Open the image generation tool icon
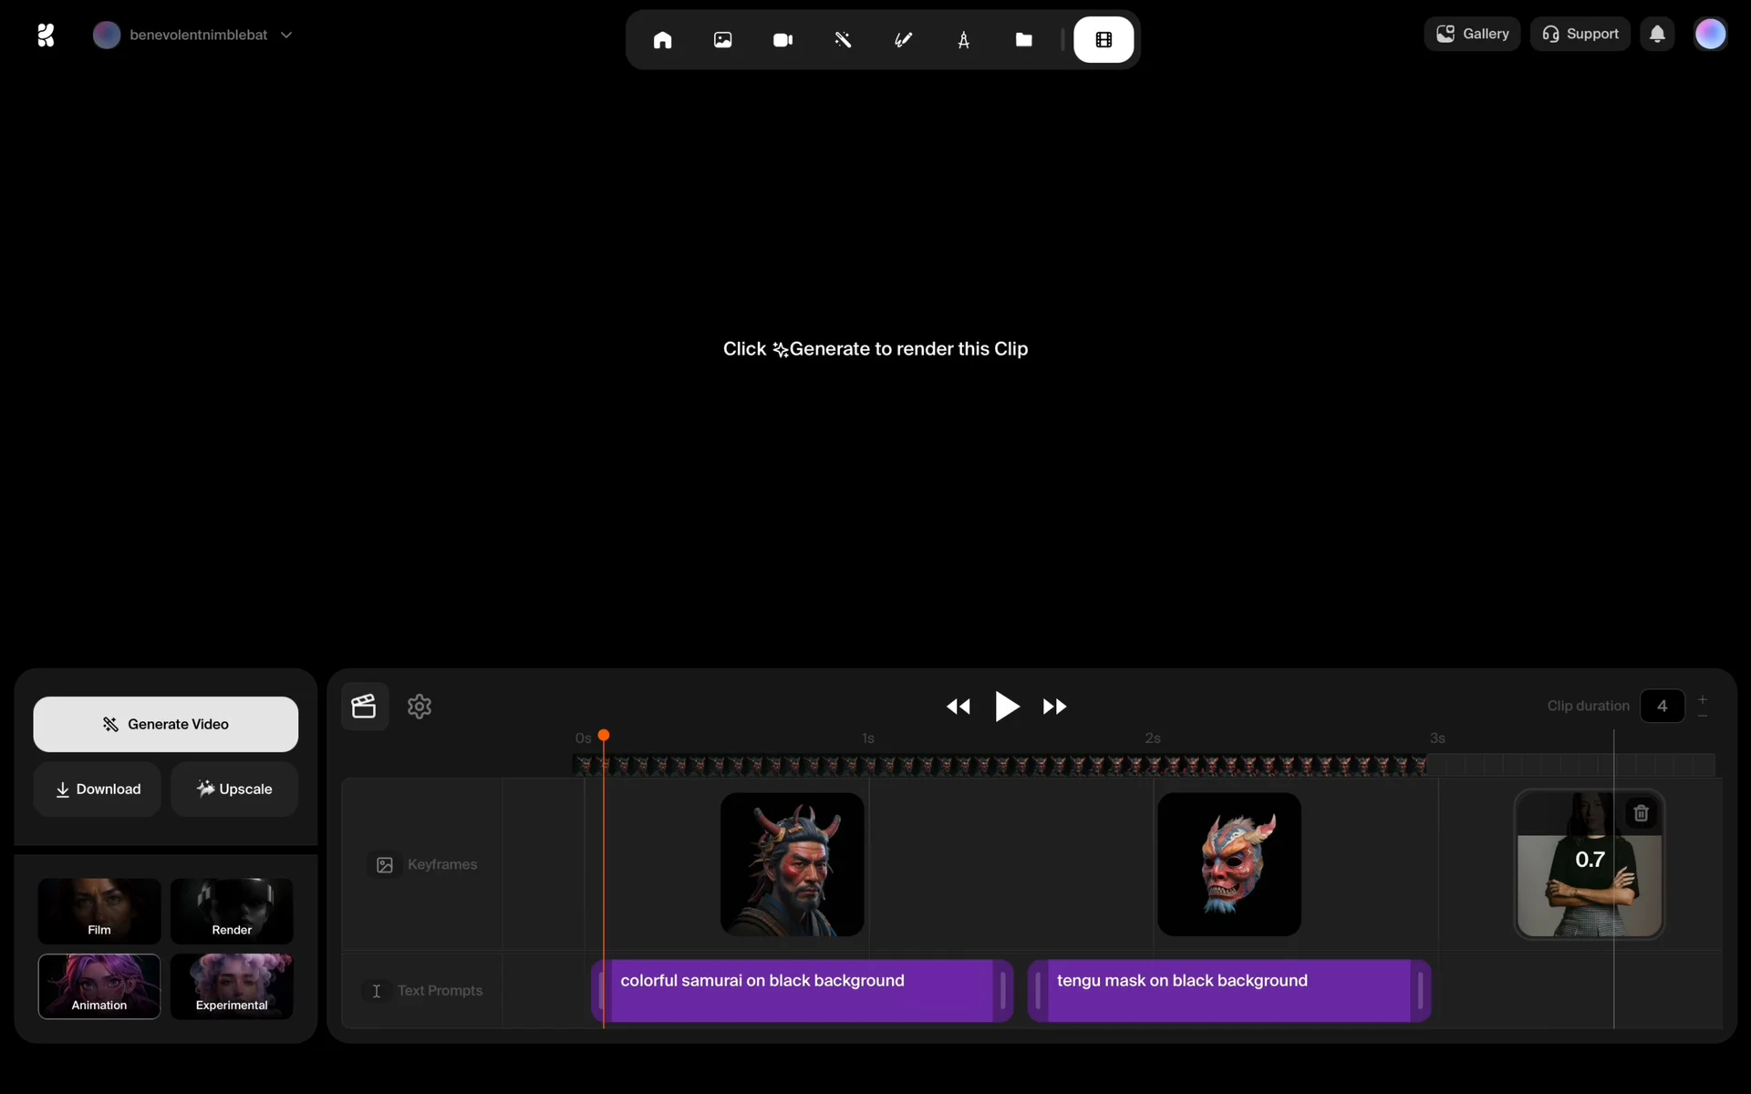 (x=722, y=40)
